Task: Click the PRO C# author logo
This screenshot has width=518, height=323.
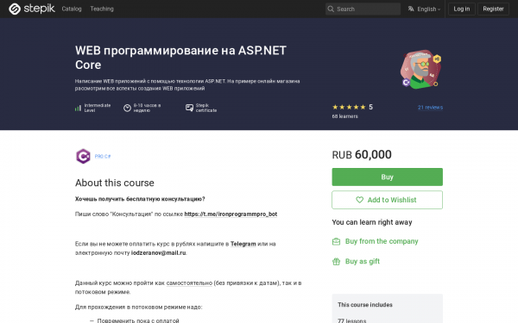Action: click(83, 156)
